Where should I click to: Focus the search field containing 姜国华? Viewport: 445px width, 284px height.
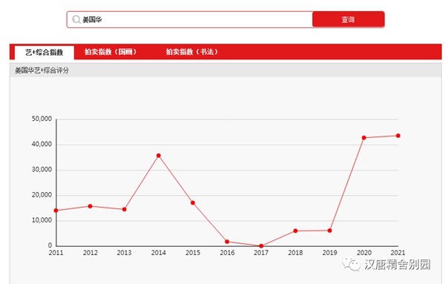click(x=190, y=19)
